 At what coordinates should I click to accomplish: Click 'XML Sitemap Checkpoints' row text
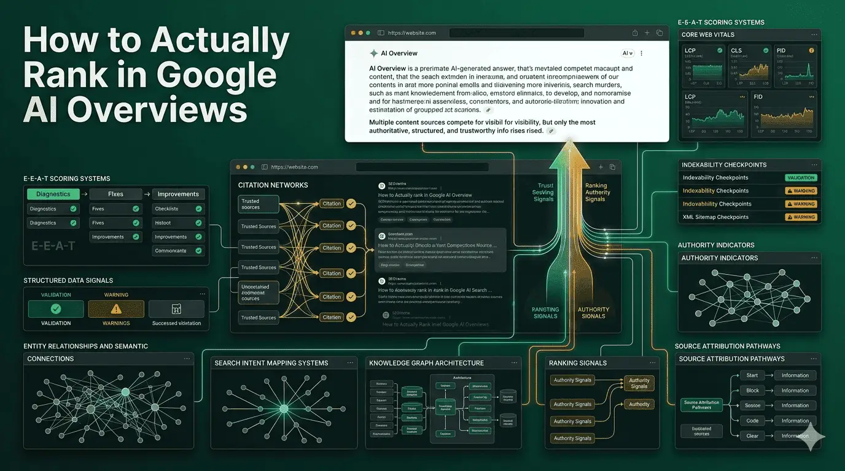click(715, 217)
